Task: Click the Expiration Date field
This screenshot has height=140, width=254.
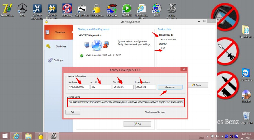Action: pos(145,87)
